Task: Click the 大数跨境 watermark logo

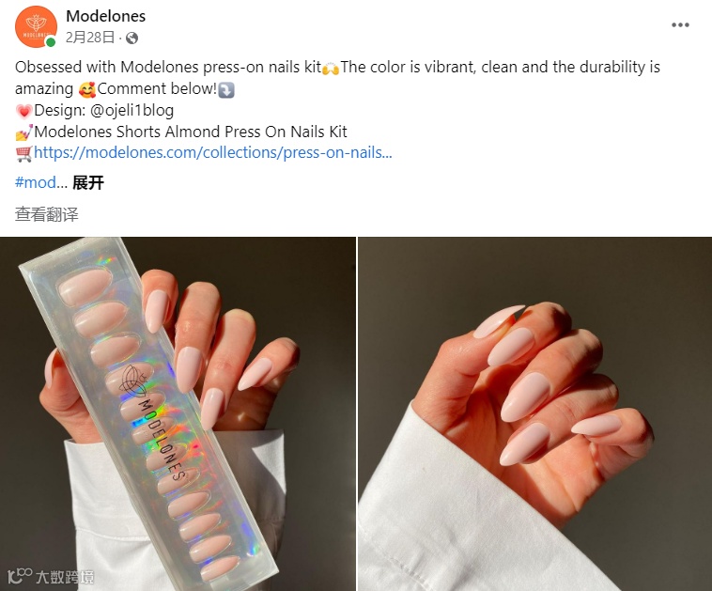Action: 51,577
